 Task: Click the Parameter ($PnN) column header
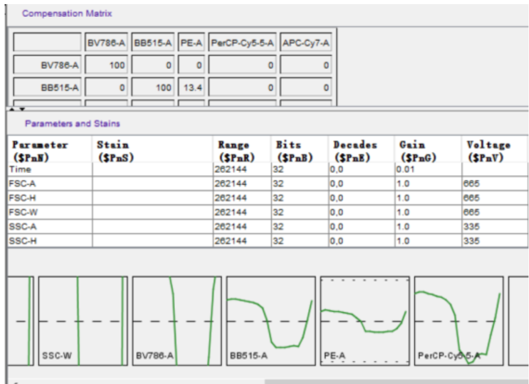click(x=50, y=151)
